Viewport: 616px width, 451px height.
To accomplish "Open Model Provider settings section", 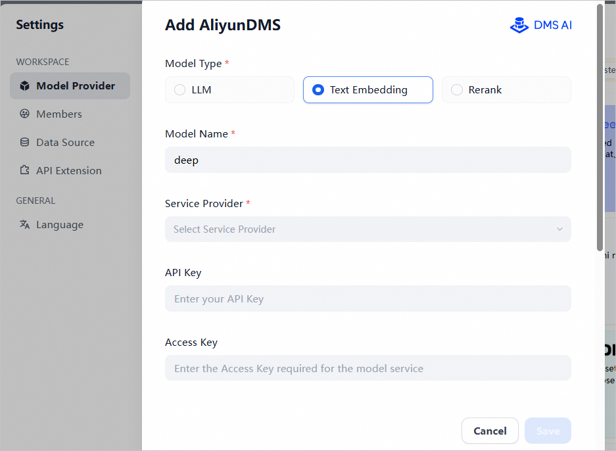I will (x=70, y=85).
